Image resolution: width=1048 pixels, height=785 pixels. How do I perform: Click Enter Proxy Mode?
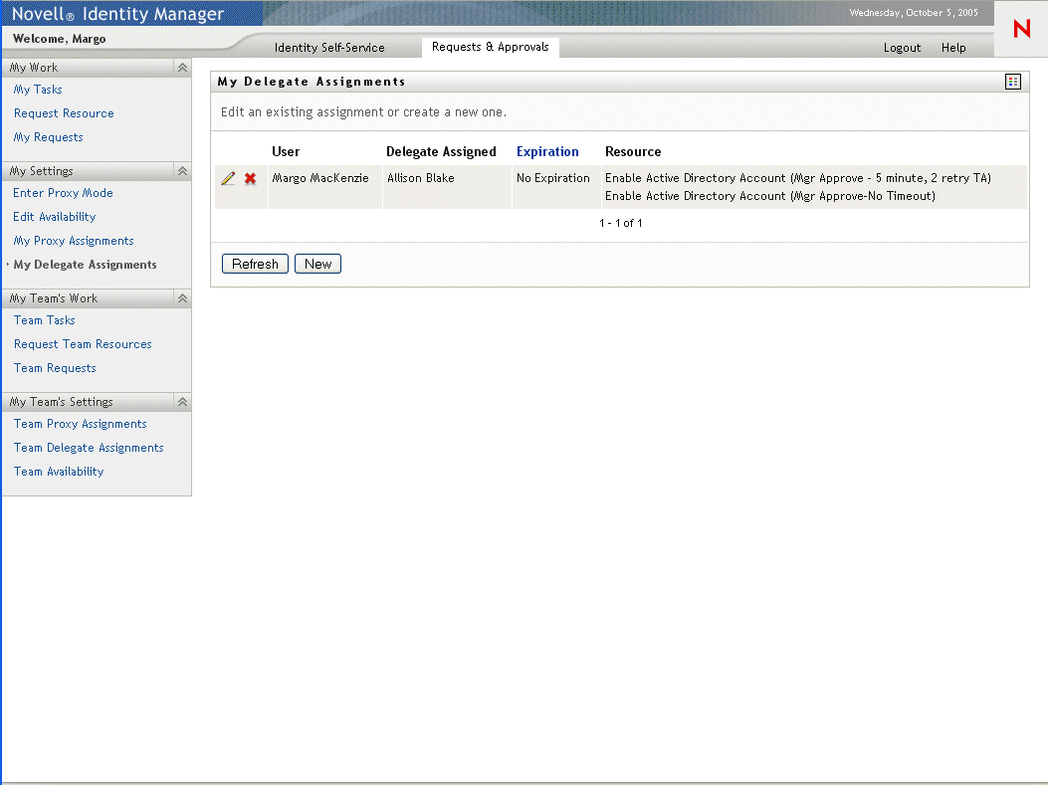63,193
